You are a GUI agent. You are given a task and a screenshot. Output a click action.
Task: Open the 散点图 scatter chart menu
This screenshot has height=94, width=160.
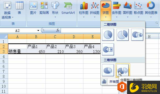pos(139,10)
